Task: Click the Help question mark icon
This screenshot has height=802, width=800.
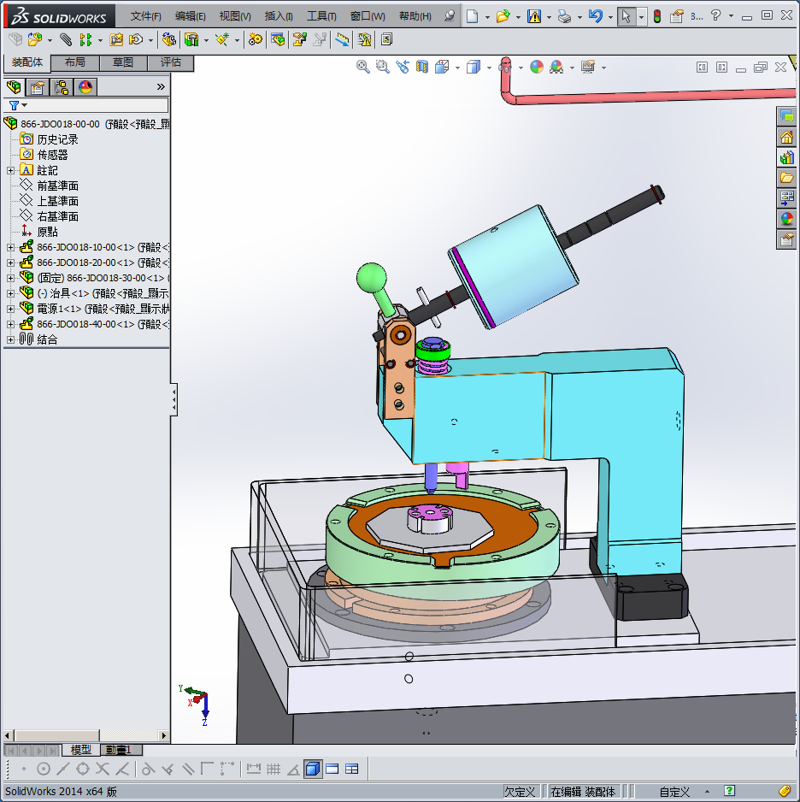Action: (716, 15)
